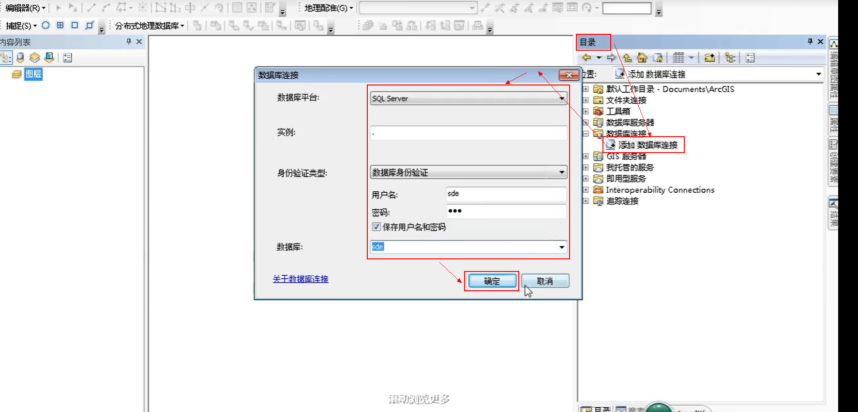
Task: Select the Trace tool icon in editor toolbar
Action: coord(121,8)
